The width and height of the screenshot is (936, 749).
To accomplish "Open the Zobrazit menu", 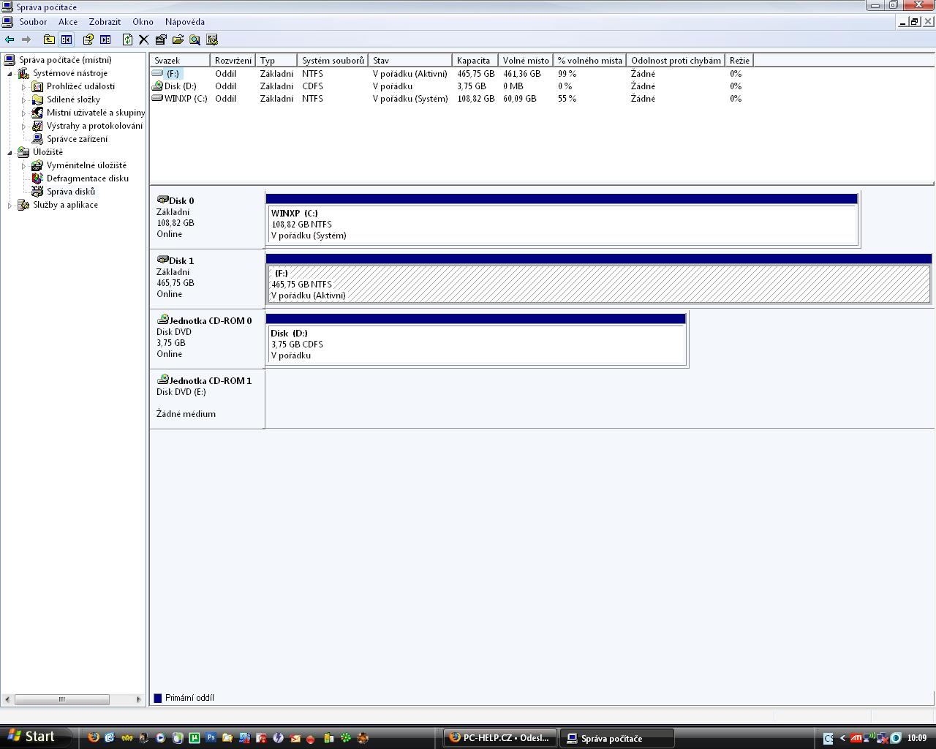I will 105,22.
